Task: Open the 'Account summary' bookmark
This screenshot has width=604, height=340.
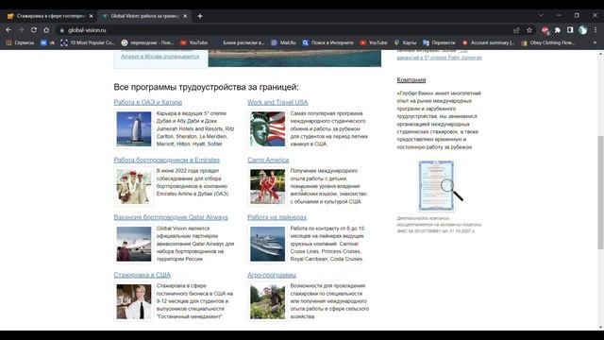Action: pyautogui.click(x=489, y=42)
